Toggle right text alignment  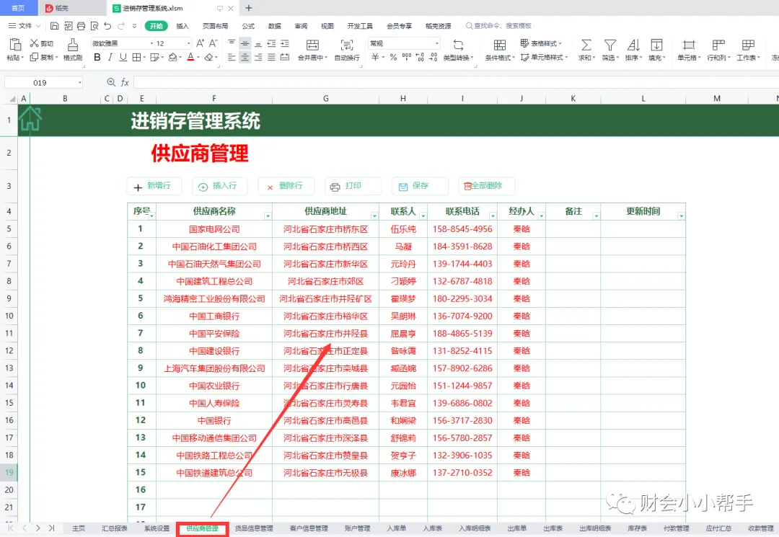pos(258,58)
